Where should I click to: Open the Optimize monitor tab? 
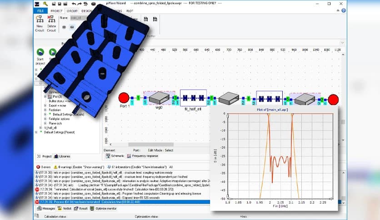coord(103,208)
